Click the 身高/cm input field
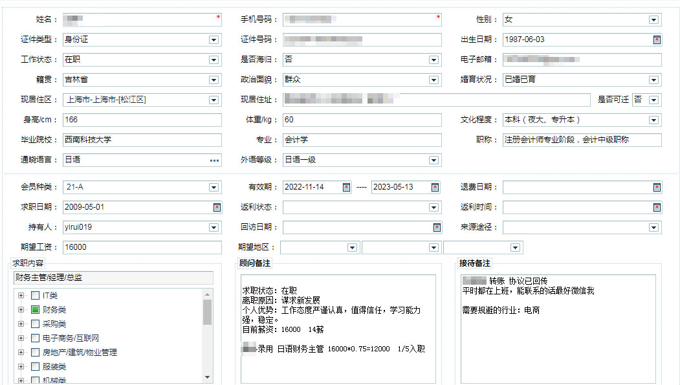Viewport: 680px width, 385px height. (142, 120)
